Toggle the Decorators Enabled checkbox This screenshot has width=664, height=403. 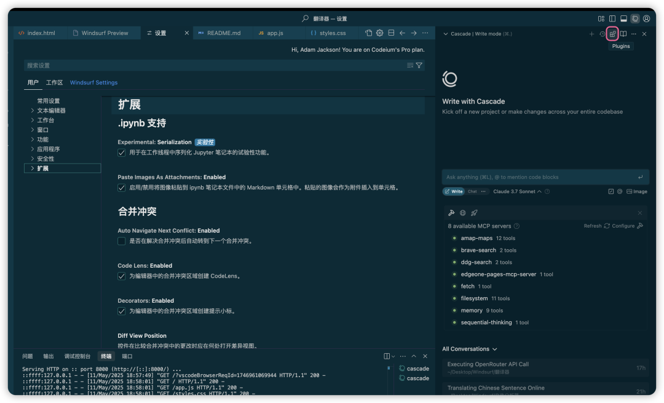click(x=122, y=311)
